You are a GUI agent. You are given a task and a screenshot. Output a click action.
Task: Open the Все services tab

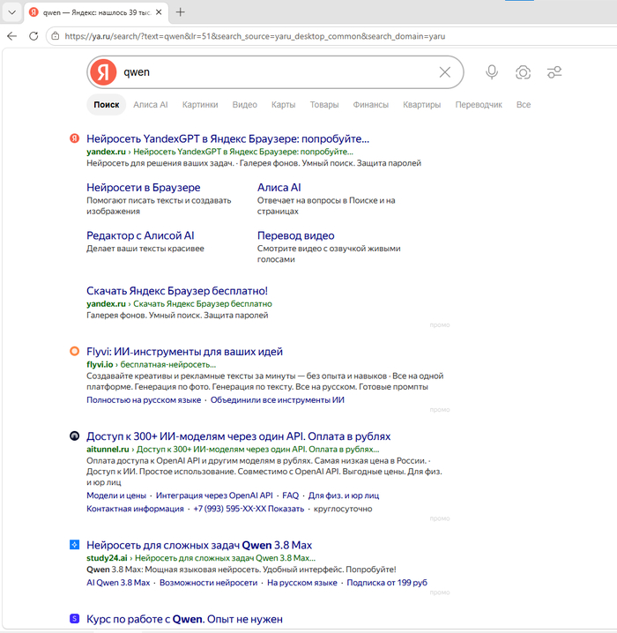point(524,105)
